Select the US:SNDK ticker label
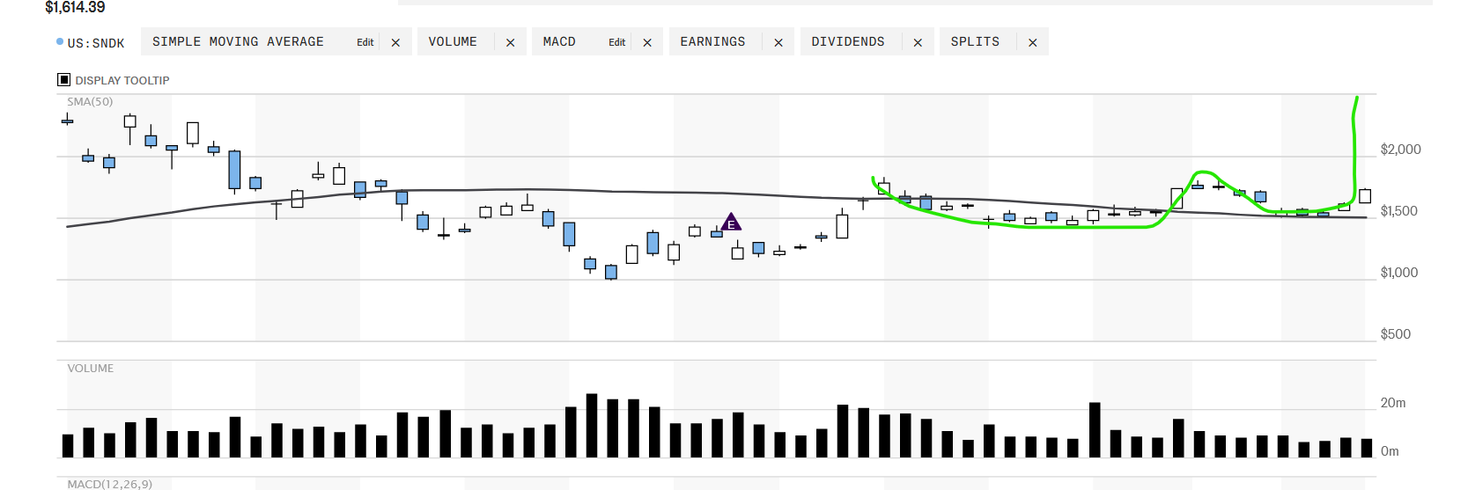Viewport: 1468px width, 490px height. (96, 43)
